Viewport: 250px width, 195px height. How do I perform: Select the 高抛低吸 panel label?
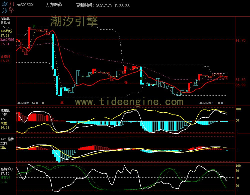pos(7,169)
